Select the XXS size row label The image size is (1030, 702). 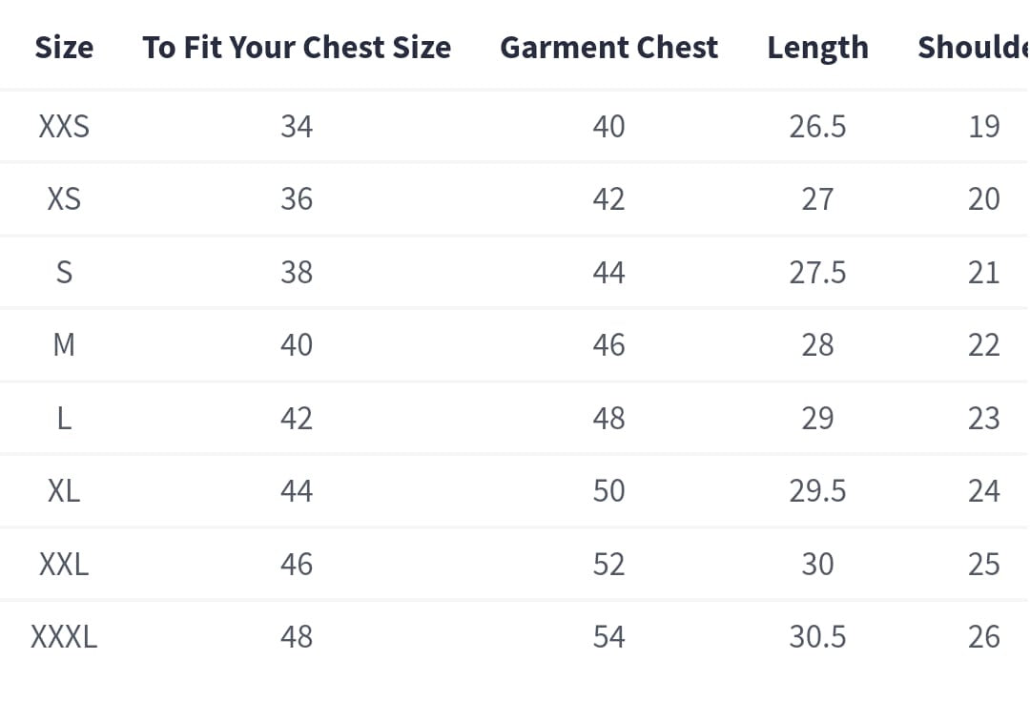point(64,126)
